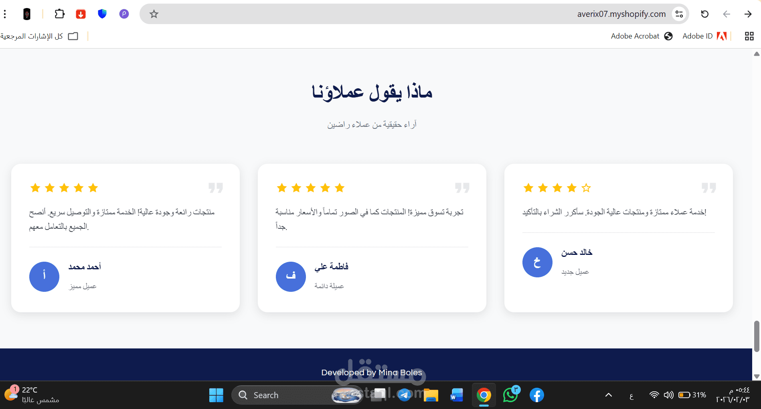Image resolution: width=761 pixels, height=409 pixels.
Task: Open site information icon in address bar
Action: click(x=679, y=14)
